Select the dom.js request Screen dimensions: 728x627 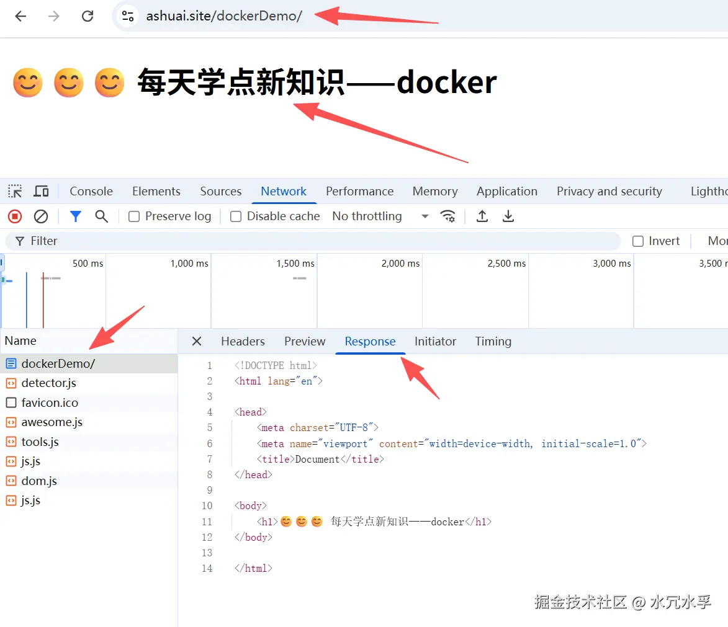pos(89,481)
